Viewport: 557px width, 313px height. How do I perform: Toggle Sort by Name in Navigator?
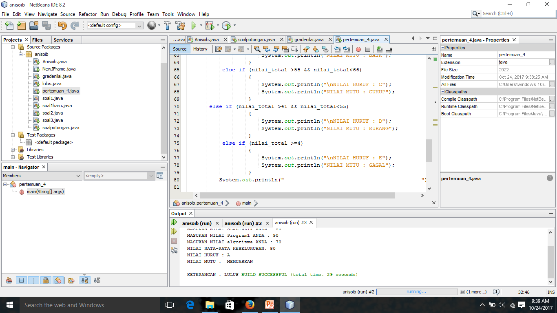coord(85,280)
